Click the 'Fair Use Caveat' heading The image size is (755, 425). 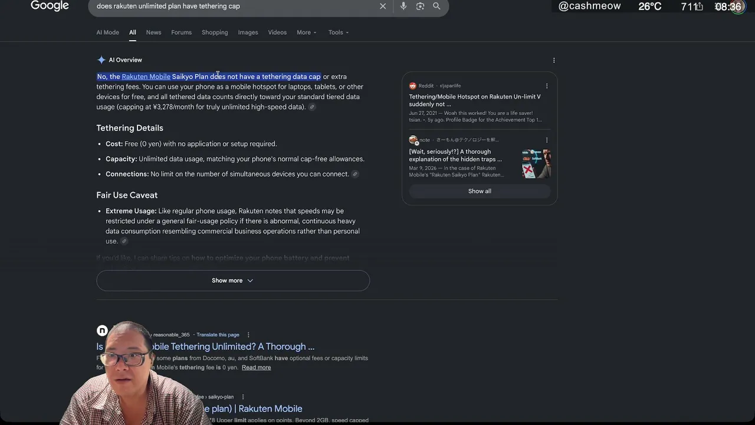click(x=127, y=195)
